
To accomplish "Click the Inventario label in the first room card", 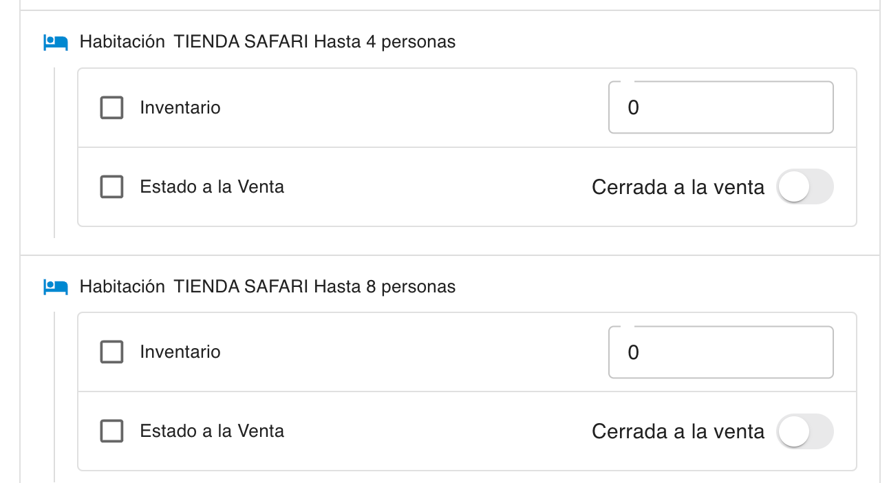I will (180, 107).
